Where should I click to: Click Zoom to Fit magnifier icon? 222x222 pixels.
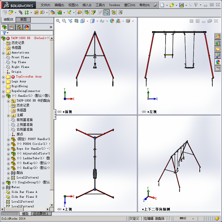tap(58, 21)
